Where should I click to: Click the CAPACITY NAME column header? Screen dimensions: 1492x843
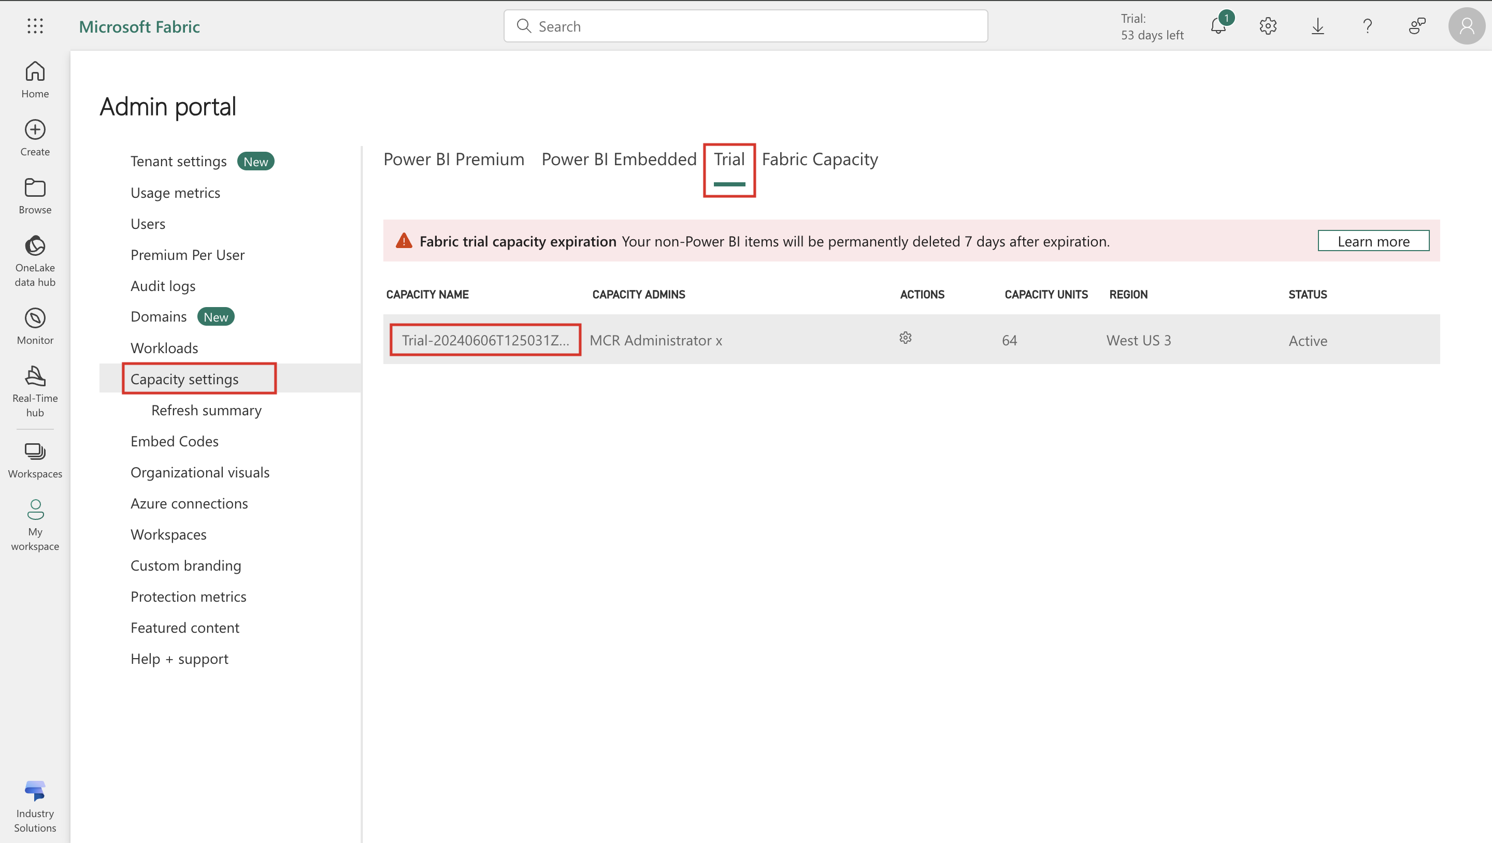tap(427, 294)
